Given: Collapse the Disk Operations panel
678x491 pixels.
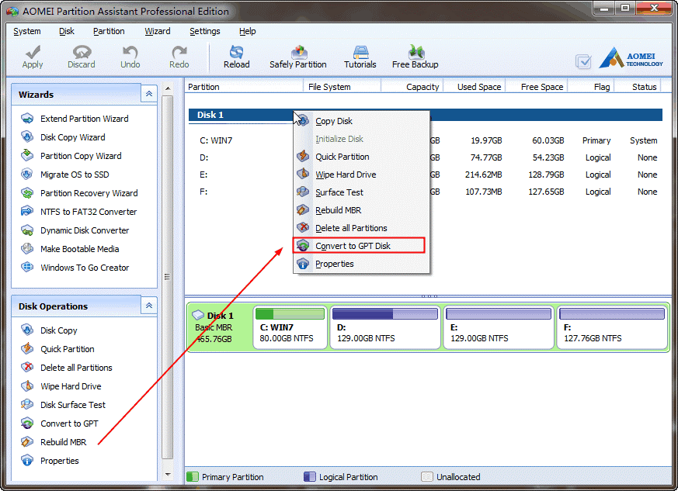Looking at the screenshot, I should 149,306.
